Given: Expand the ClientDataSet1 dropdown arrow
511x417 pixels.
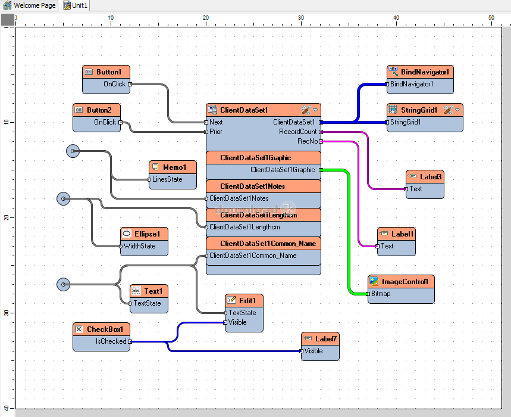Looking at the screenshot, I should [x=315, y=110].
